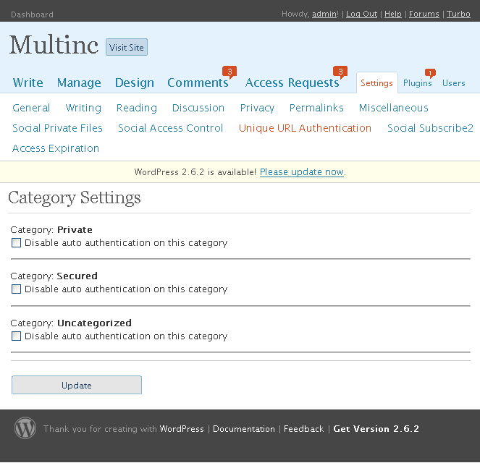This screenshot has width=480, height=463.
Task: Open Unique URL Authentication settings
Action: (x=305, y=128)
